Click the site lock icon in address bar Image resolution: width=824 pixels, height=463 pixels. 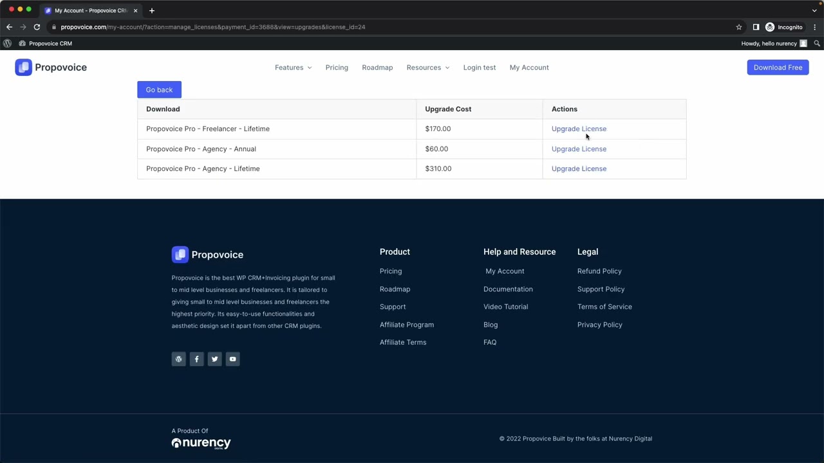(x=55, y=27)
